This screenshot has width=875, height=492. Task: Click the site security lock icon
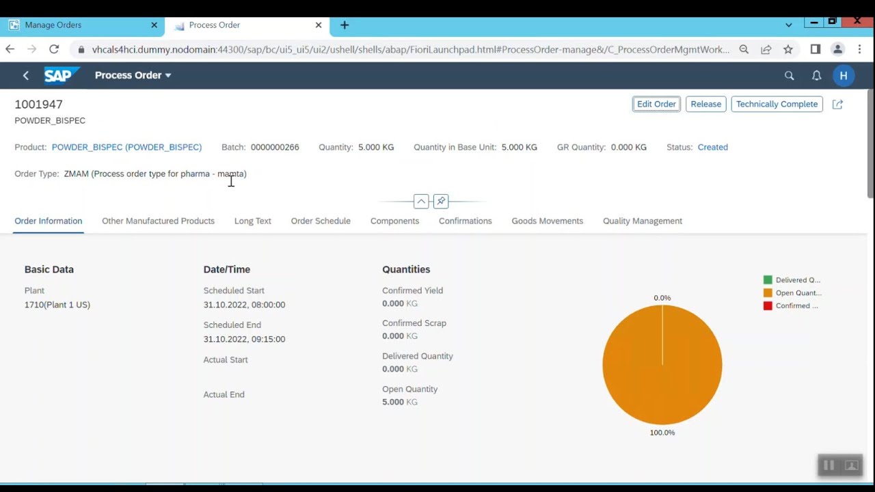tap(81, 50)
